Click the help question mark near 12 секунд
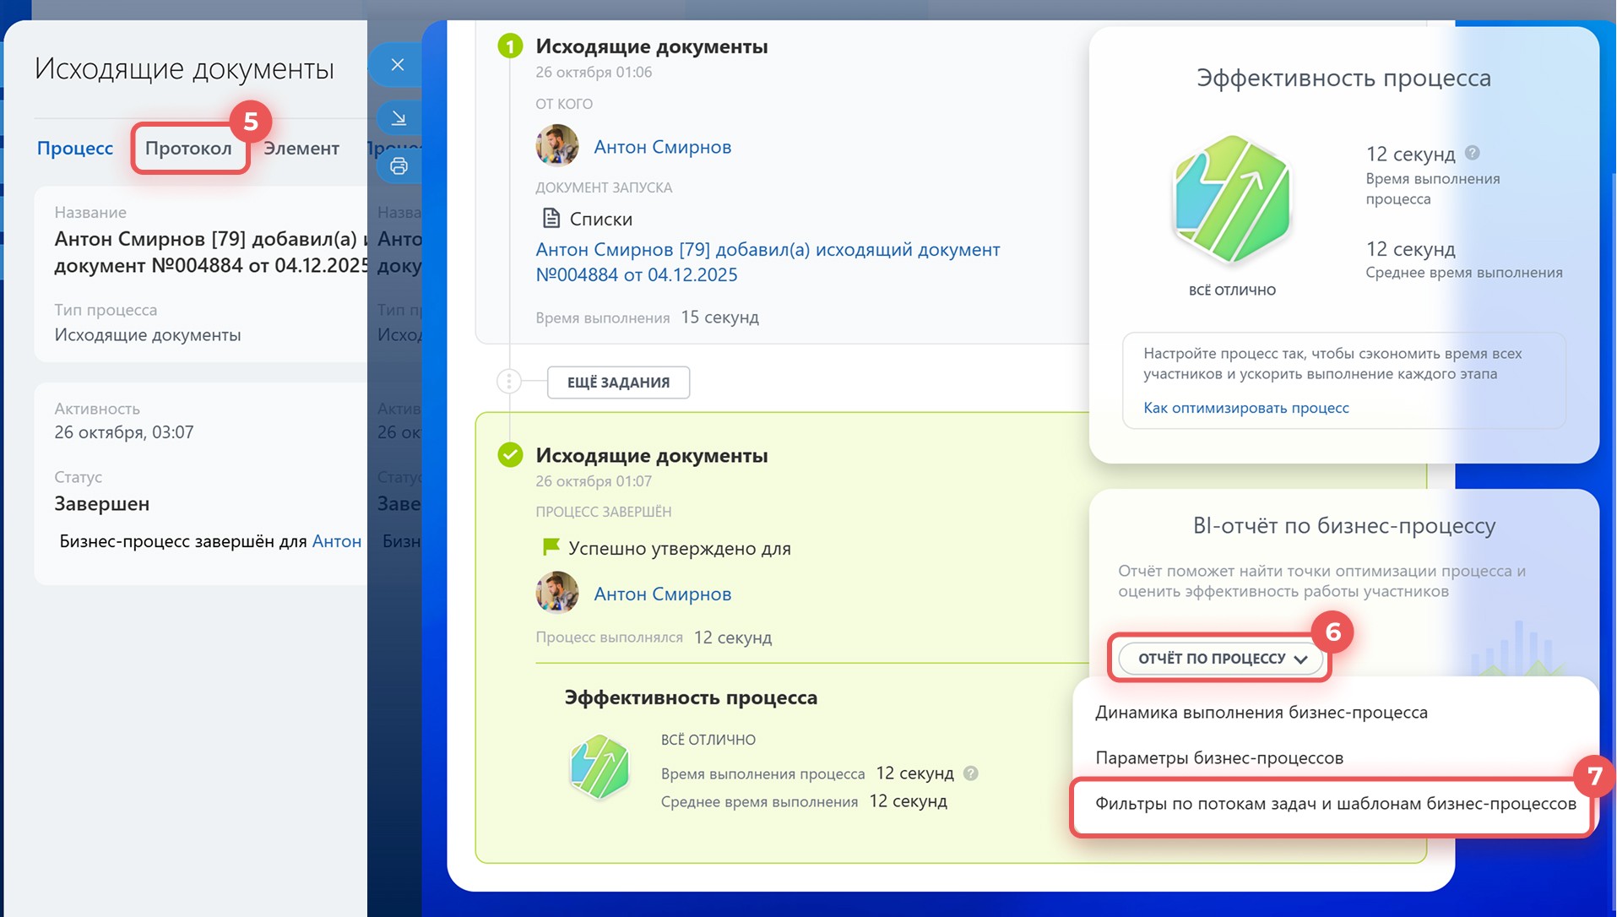1617x917 pixels. 1472,153
